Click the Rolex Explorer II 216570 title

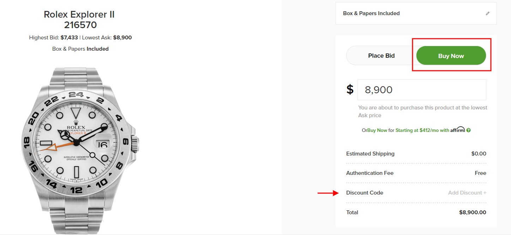pyautogui.click(x=79, y=20)
